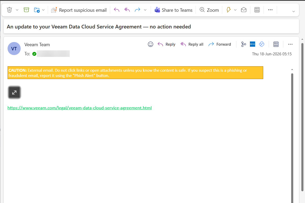The width and height of the screenshot is (305, 203).
Task: Click the yellow CAUTION external email banner
Action: click(x=135, y=73)
